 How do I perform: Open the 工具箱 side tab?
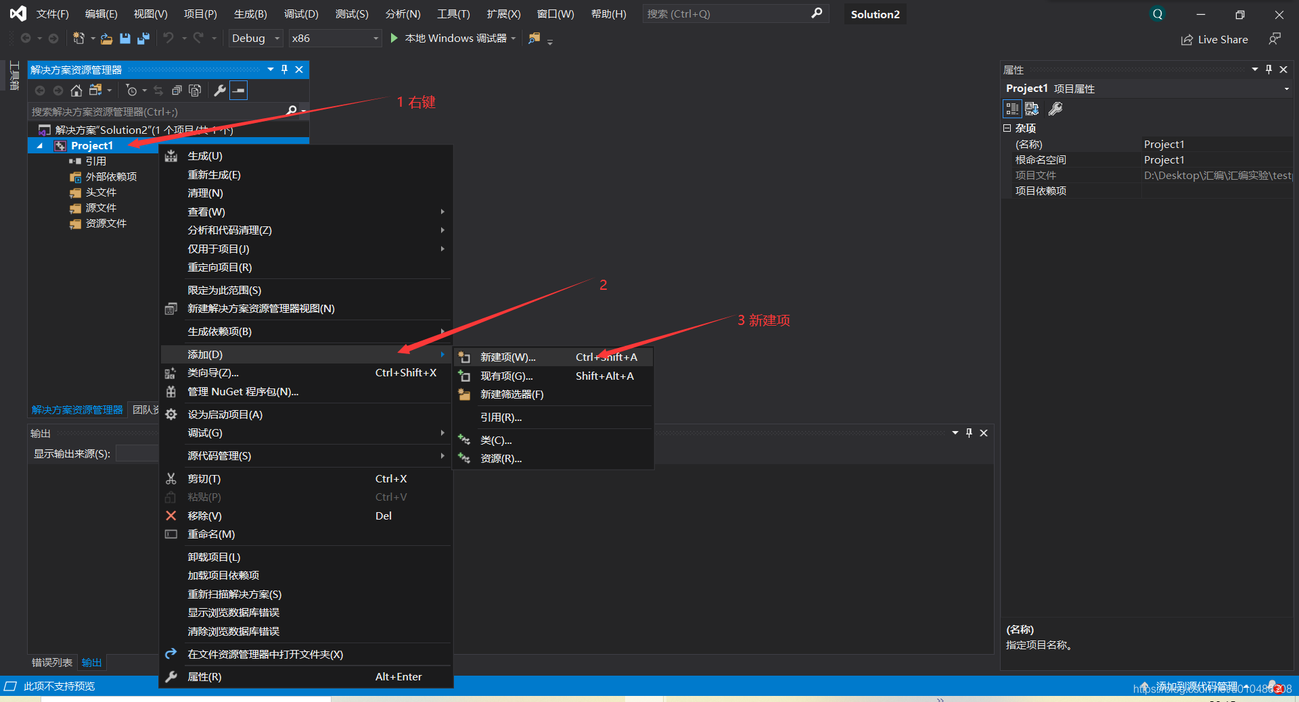pyautogui.click(x=14, y=76)
